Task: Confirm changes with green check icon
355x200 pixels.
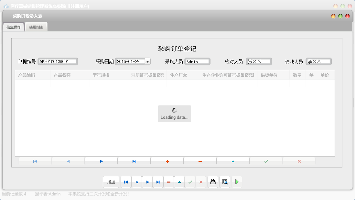Action: pos(190,182)
